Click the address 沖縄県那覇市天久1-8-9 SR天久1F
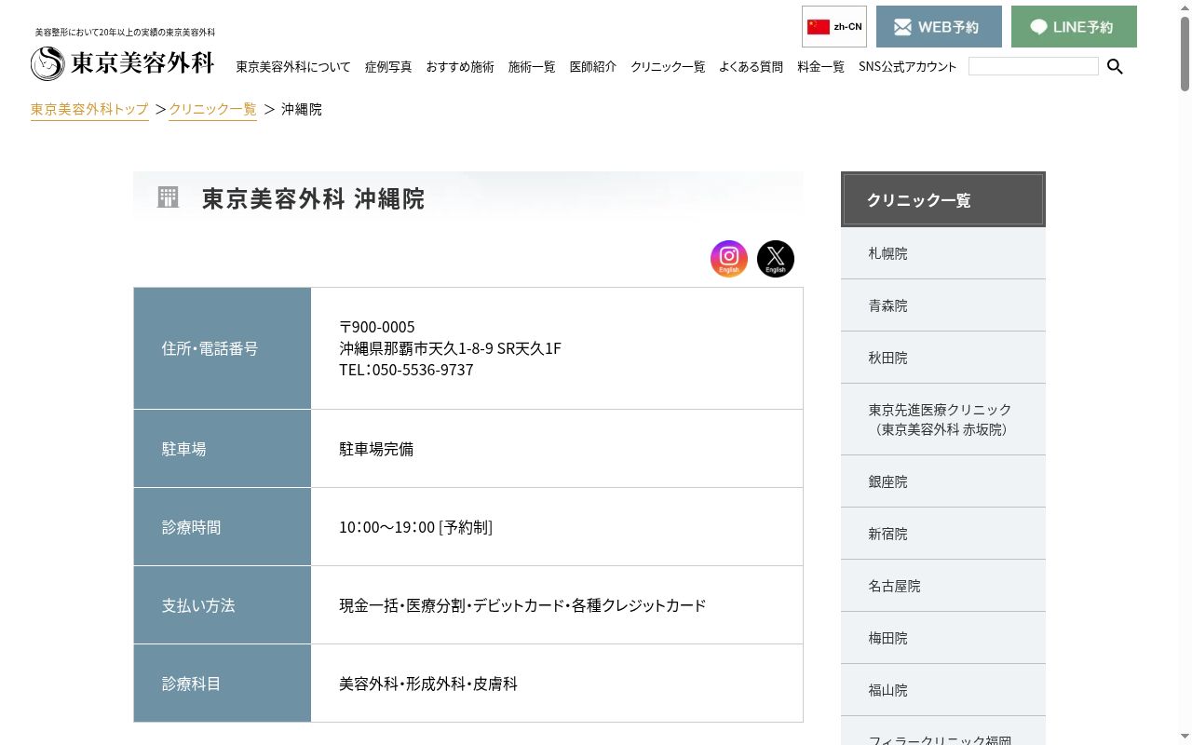The image size is (1192, 745). (x=450, y=348)
